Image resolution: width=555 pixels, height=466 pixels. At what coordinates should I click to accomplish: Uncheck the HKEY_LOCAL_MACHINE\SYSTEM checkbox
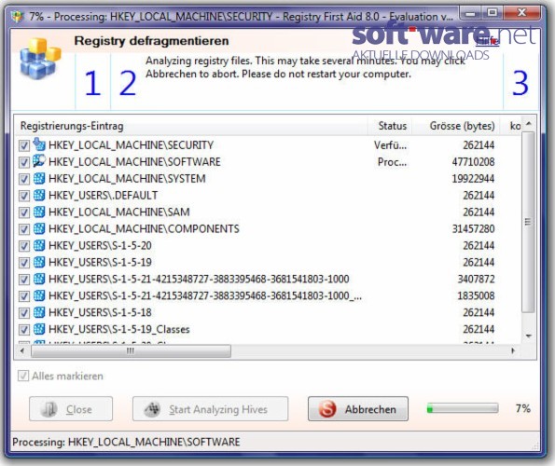(x=24, y=179)
